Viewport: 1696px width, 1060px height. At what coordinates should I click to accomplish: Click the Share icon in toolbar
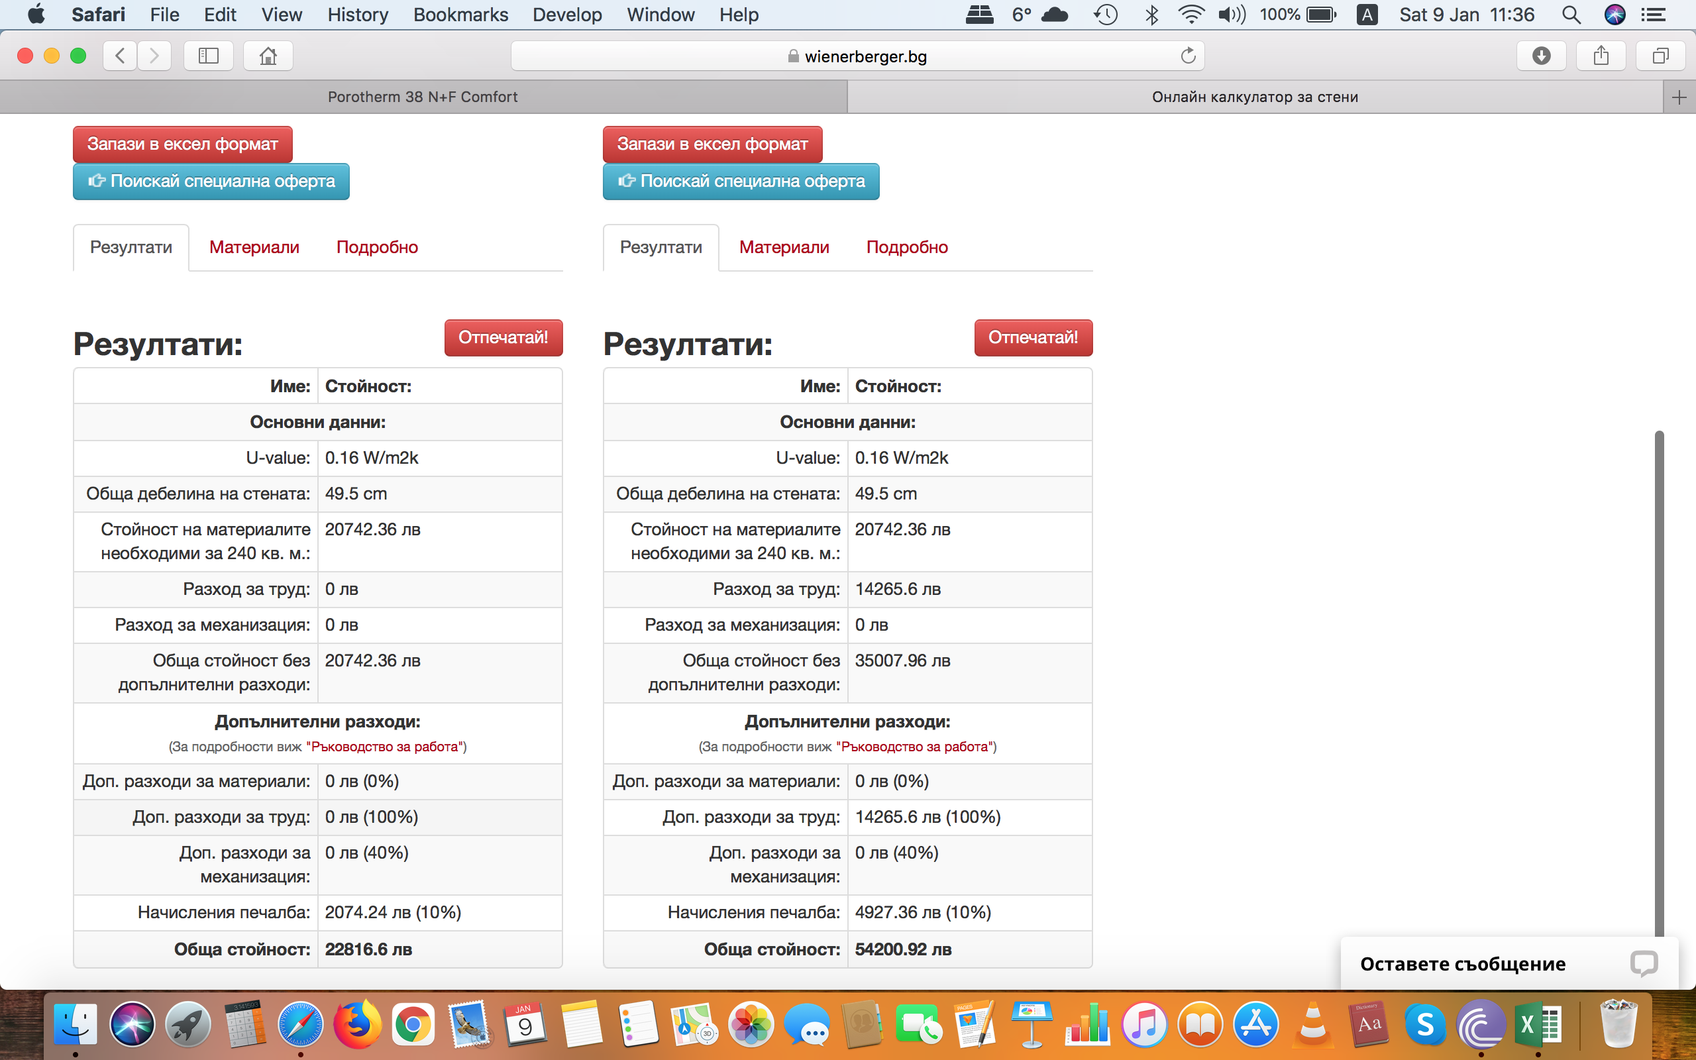1601,56
